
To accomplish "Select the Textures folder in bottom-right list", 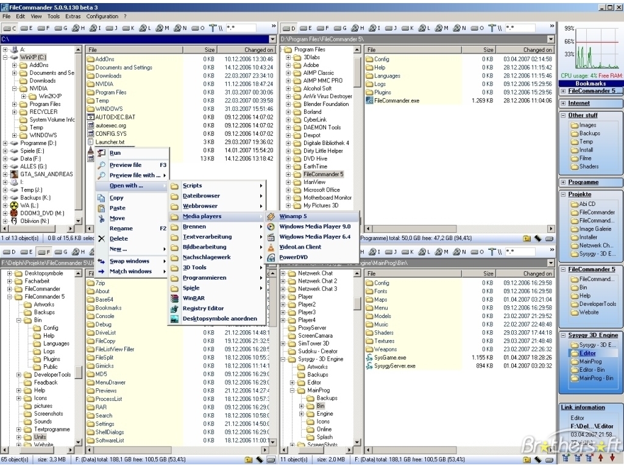I will 380,341.
